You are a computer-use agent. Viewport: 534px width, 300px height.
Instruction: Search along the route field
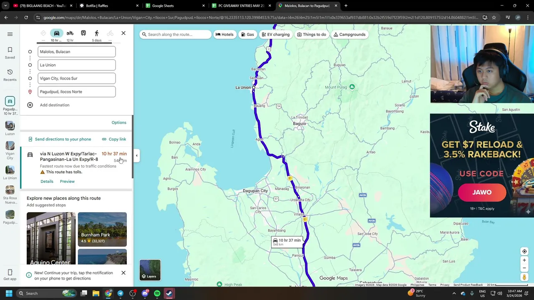click(x=176, y=35)
